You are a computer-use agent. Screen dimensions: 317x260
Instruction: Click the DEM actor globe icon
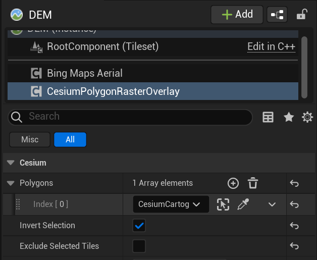17,15
